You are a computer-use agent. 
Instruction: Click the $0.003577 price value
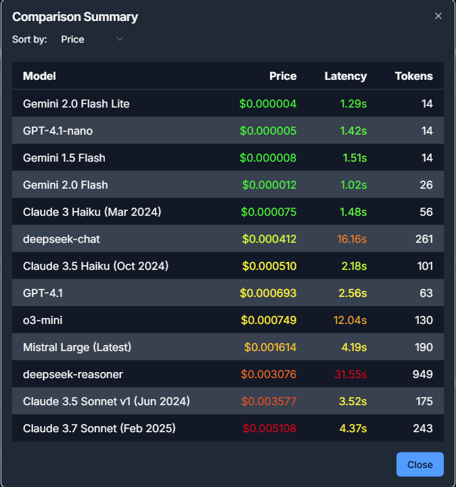(x=269, y=401)
